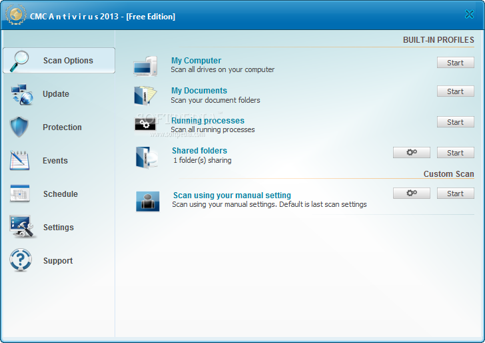Select the Scan Options sidebar tab
This screenshot has width=485, height=343.
coord(59,61)
